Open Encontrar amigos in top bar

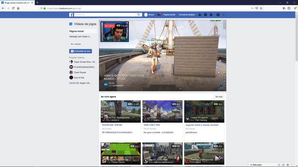[187, 14]
